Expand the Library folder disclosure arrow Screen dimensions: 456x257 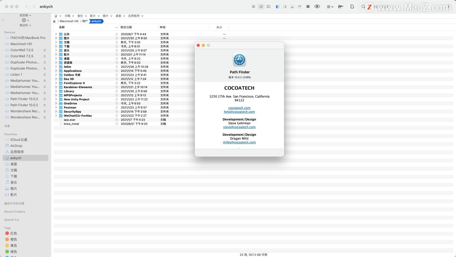[56, 91]
